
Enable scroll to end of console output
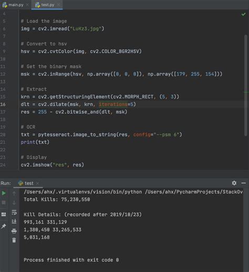(x=14, y=222)
